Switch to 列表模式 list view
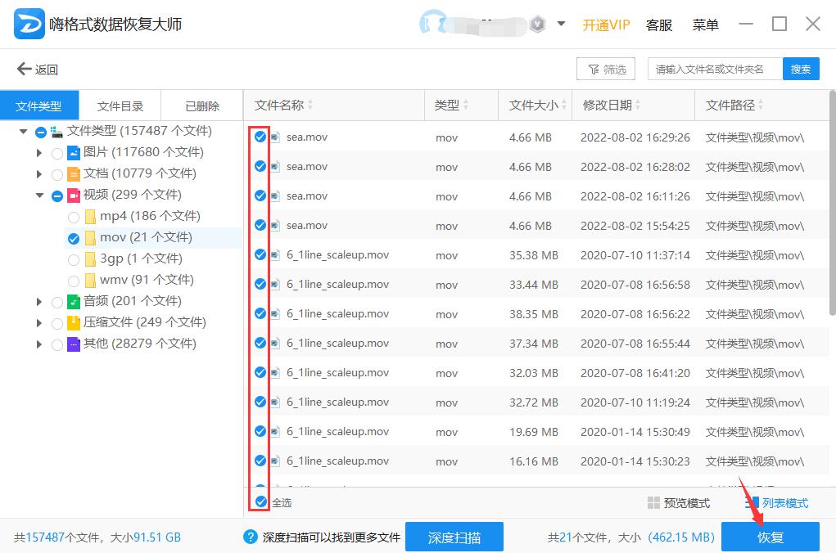Screen dimensions: 836x553 [784, 502]
